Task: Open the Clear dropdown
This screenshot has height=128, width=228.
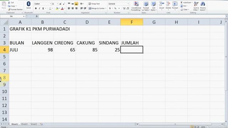Action: [185, 10]
